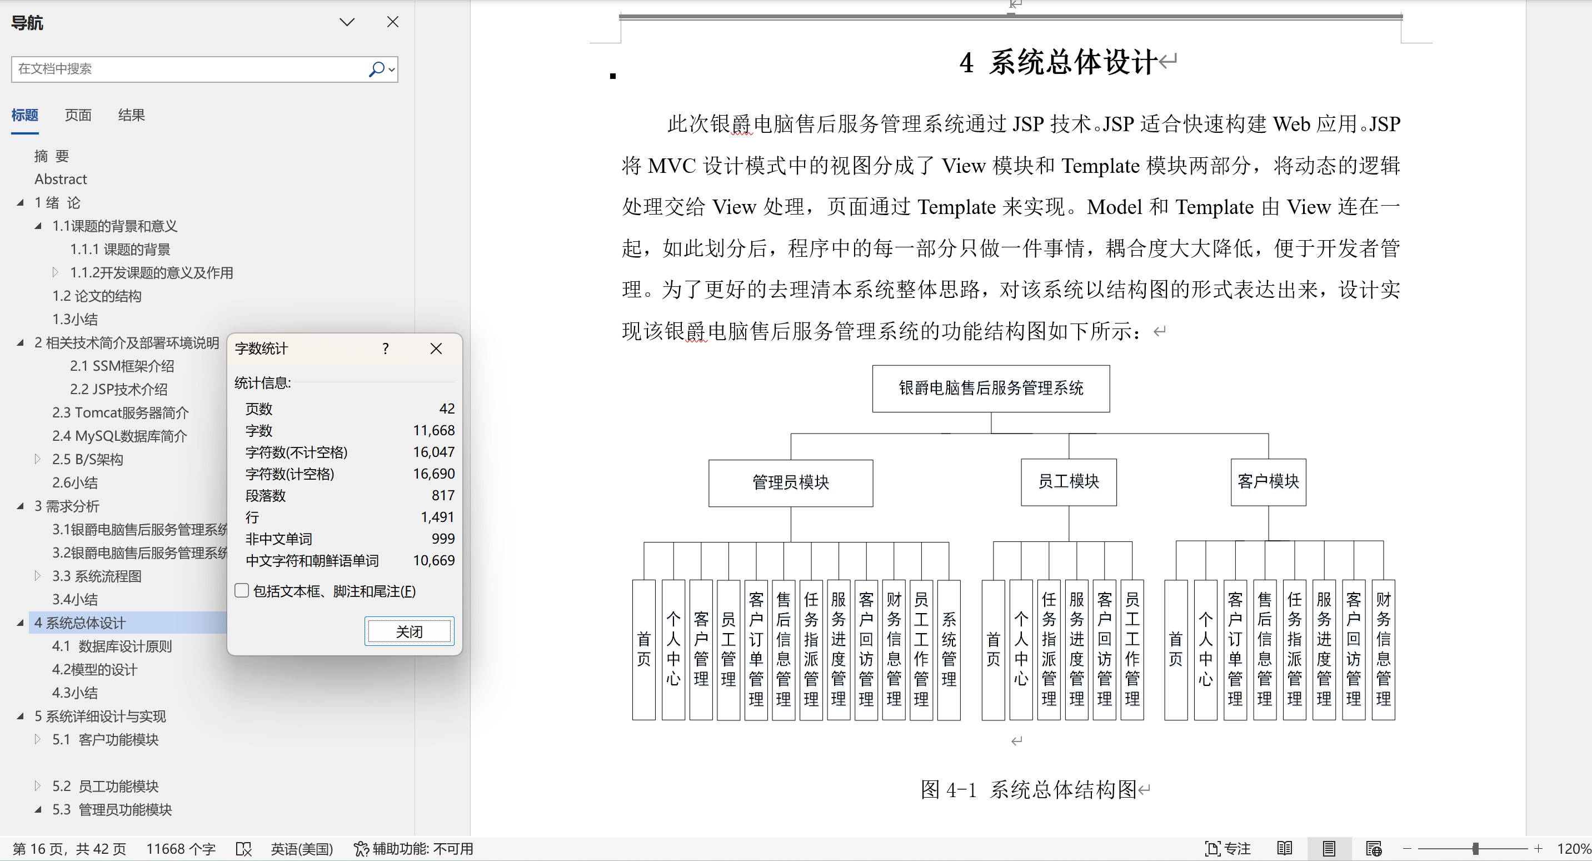Switch to Web Layout view icon
This screenshot has width=1592, height=861.
point(1373,849)
